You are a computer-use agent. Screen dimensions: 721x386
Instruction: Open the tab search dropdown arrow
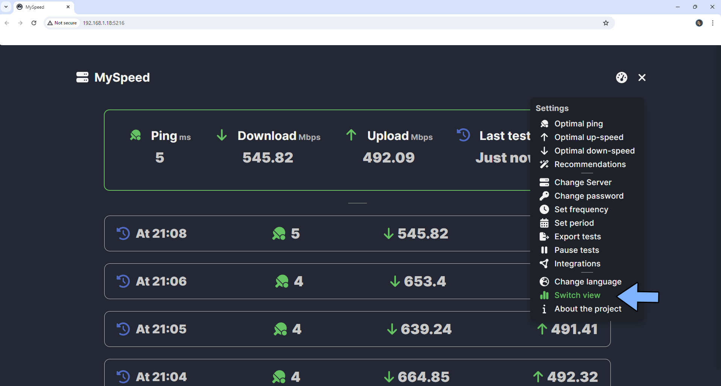pos(6,7)
